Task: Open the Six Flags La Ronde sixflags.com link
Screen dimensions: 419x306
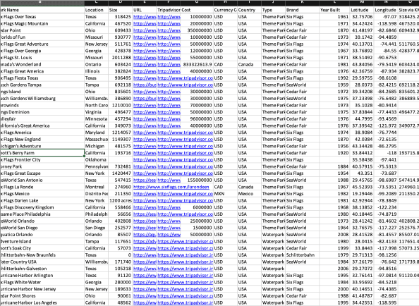Action: tap(171, 187)
